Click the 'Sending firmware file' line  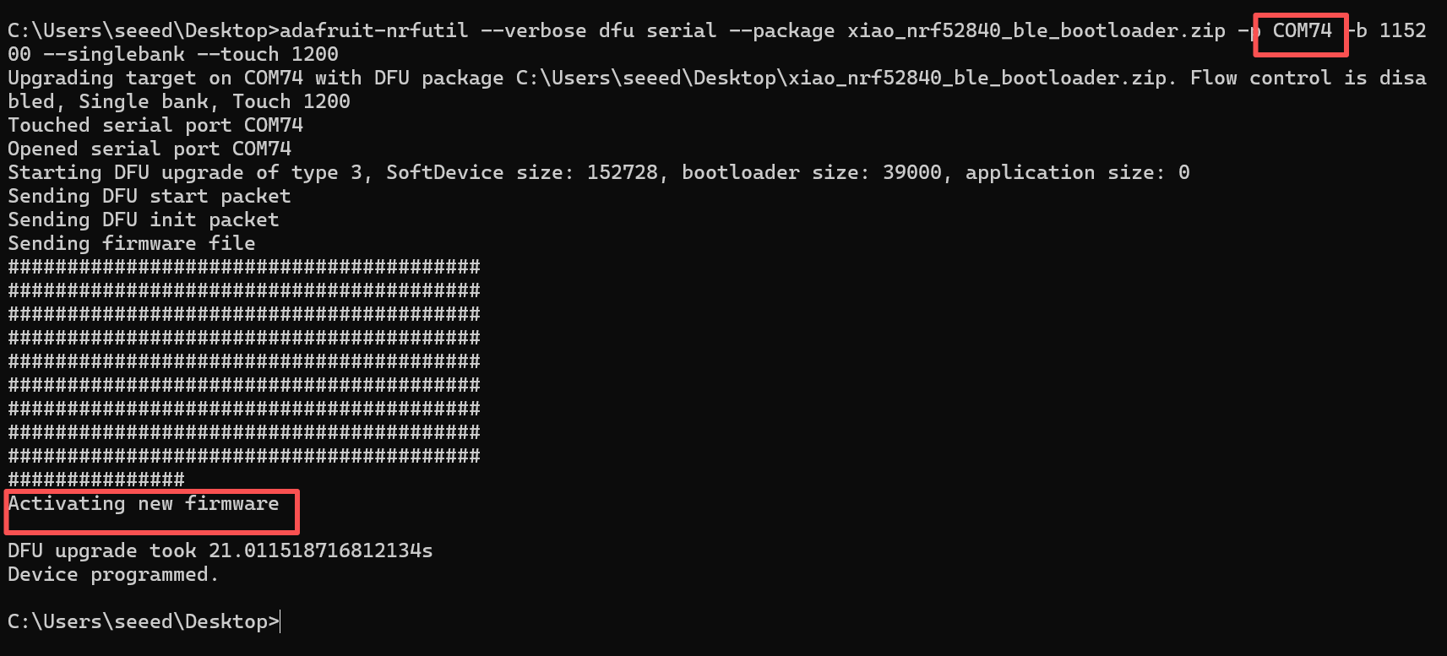pyautogui.click(x=131, y=244)
